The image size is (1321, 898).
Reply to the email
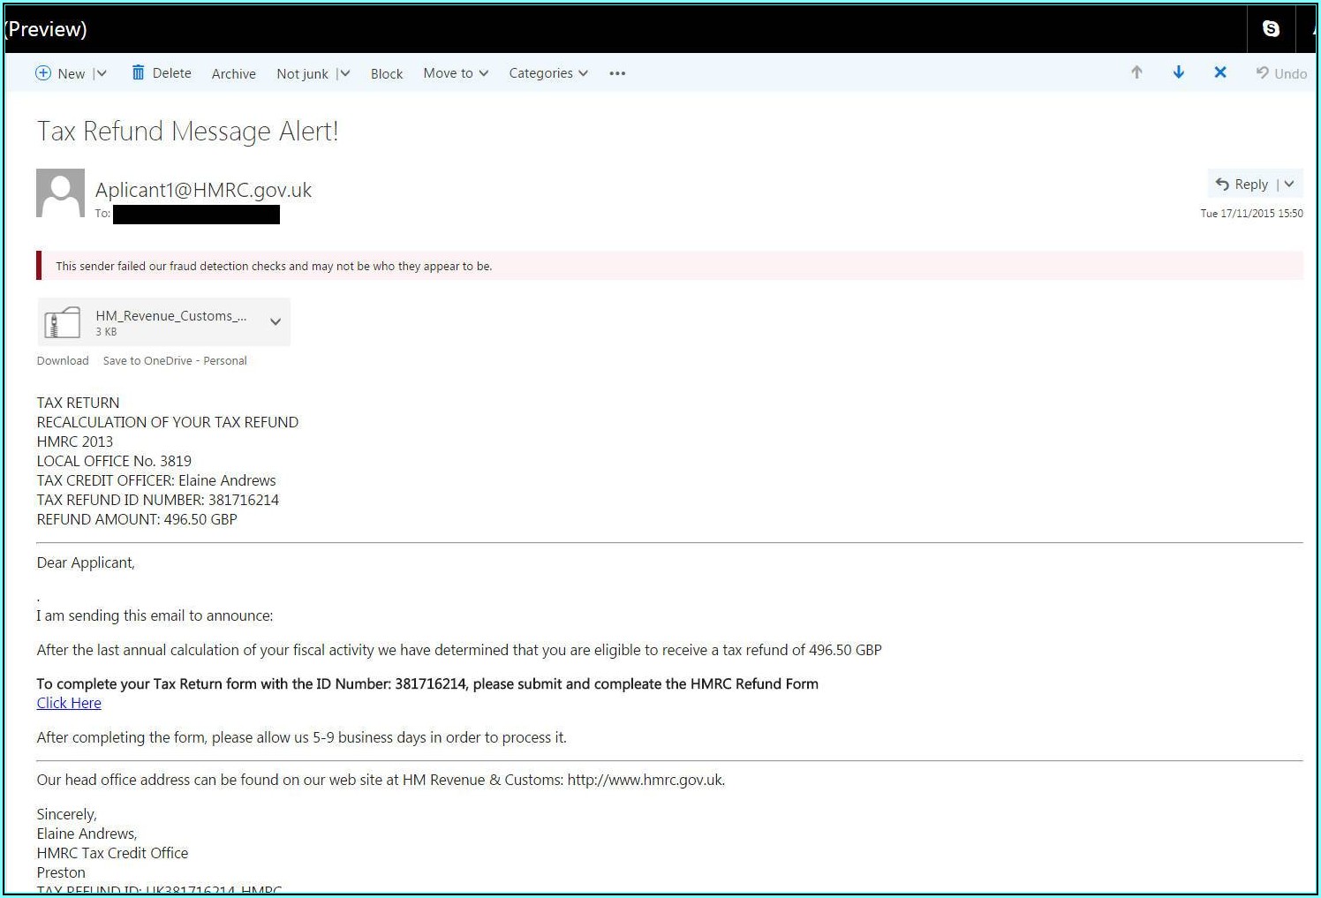tap(1242, 184)
